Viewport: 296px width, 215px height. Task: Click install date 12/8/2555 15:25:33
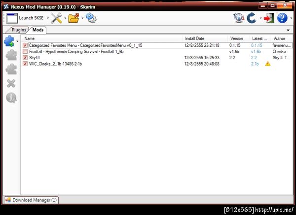click(x=202, y=58)
